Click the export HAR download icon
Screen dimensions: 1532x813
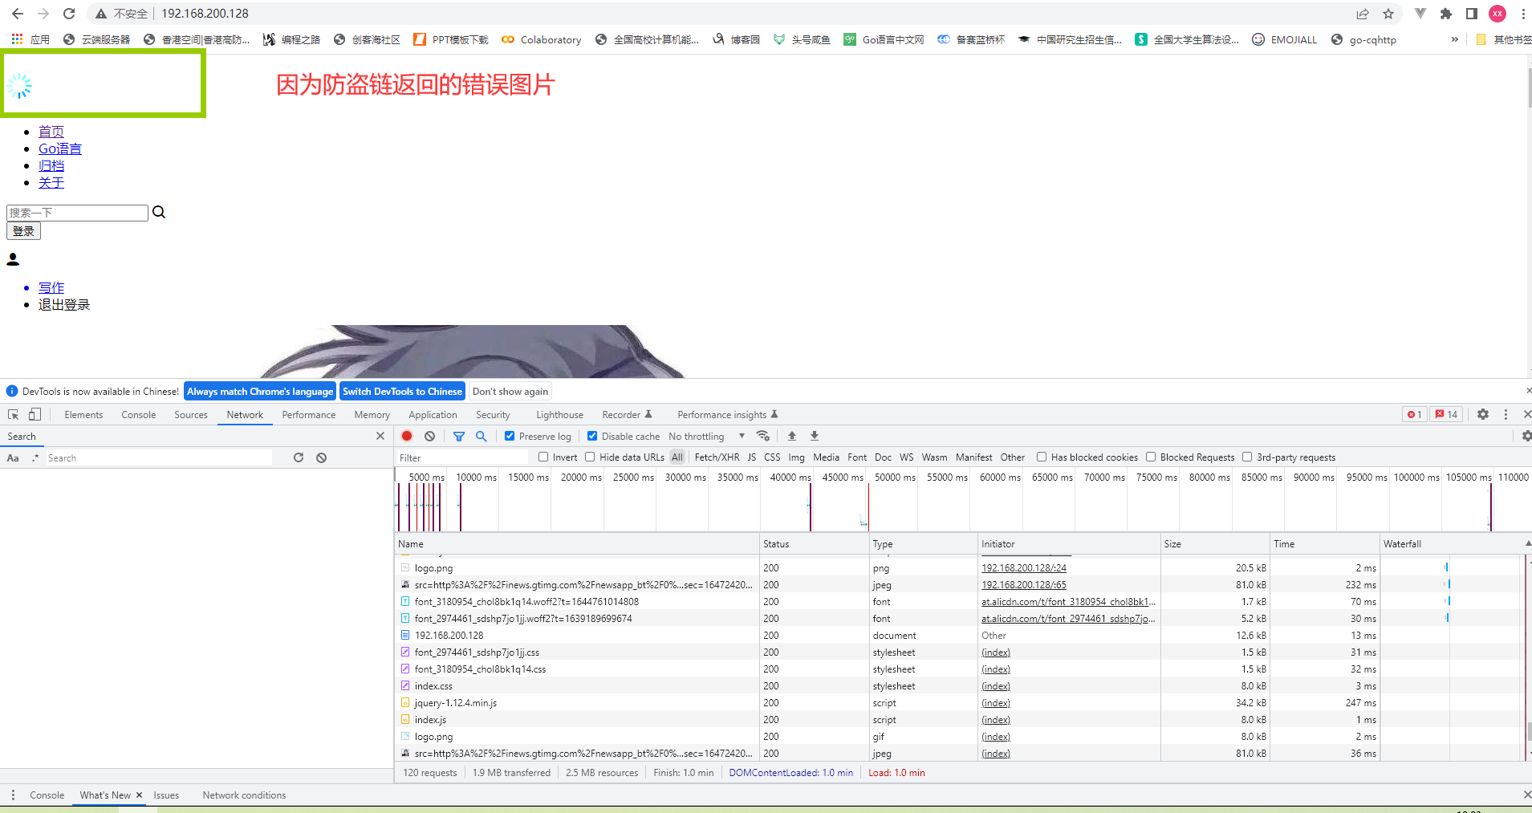(x=815, y=436)
